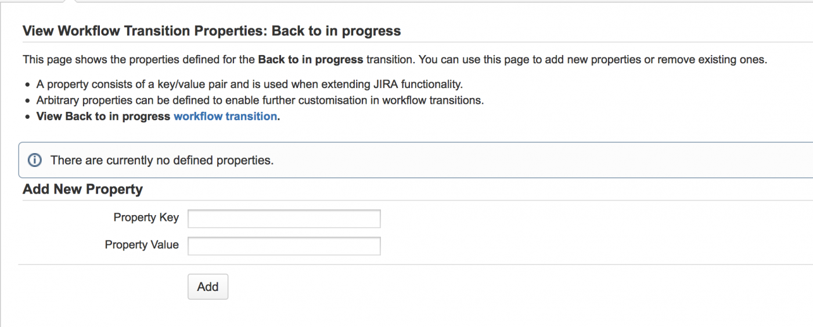
Task: Click the View Workflow Transition Properties page title
Action: point(211,31)
